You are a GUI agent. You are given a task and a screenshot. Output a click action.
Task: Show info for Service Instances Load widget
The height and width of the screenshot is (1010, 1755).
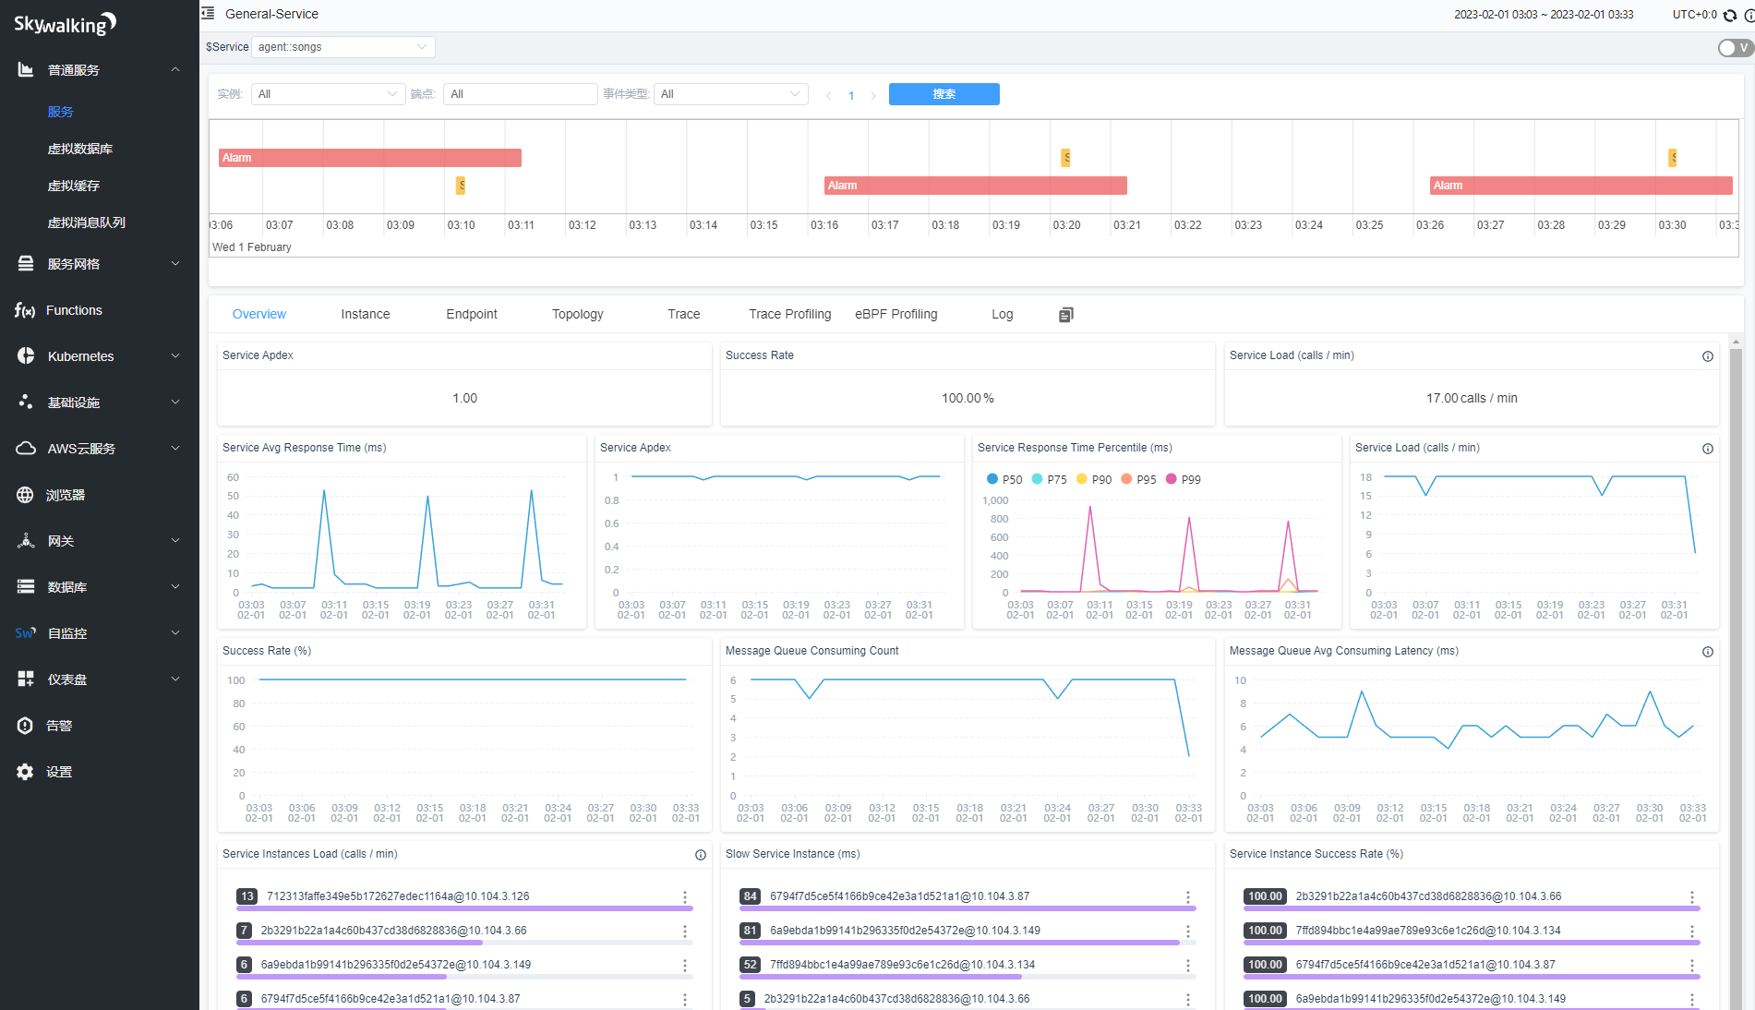[701, 855]
